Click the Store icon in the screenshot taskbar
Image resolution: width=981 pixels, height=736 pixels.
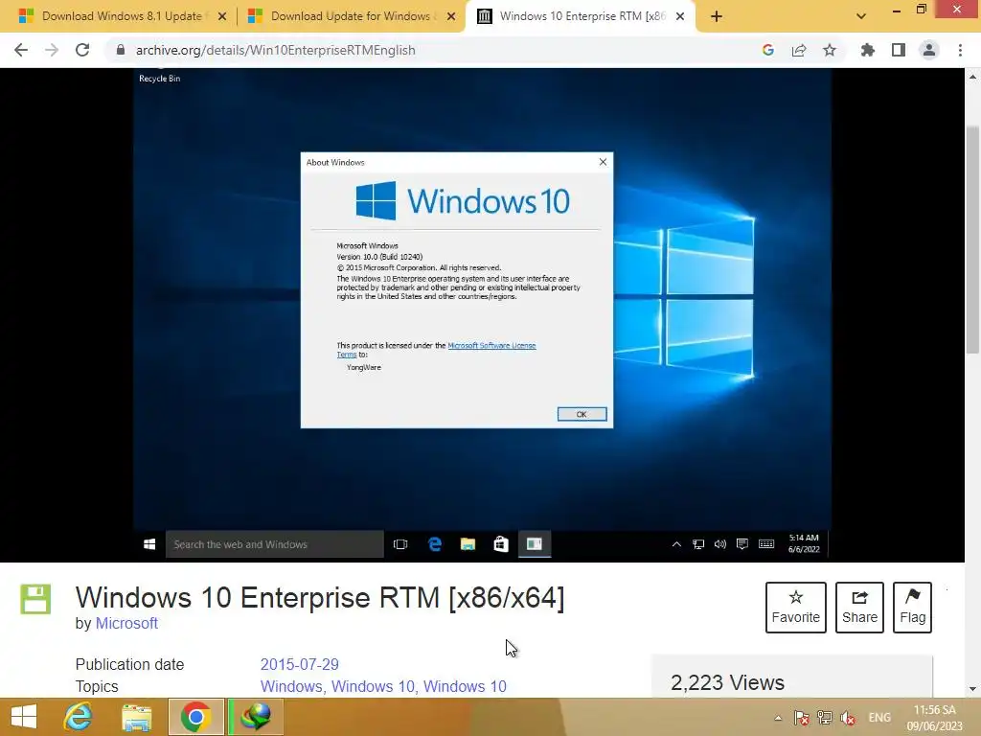point(501,544)
